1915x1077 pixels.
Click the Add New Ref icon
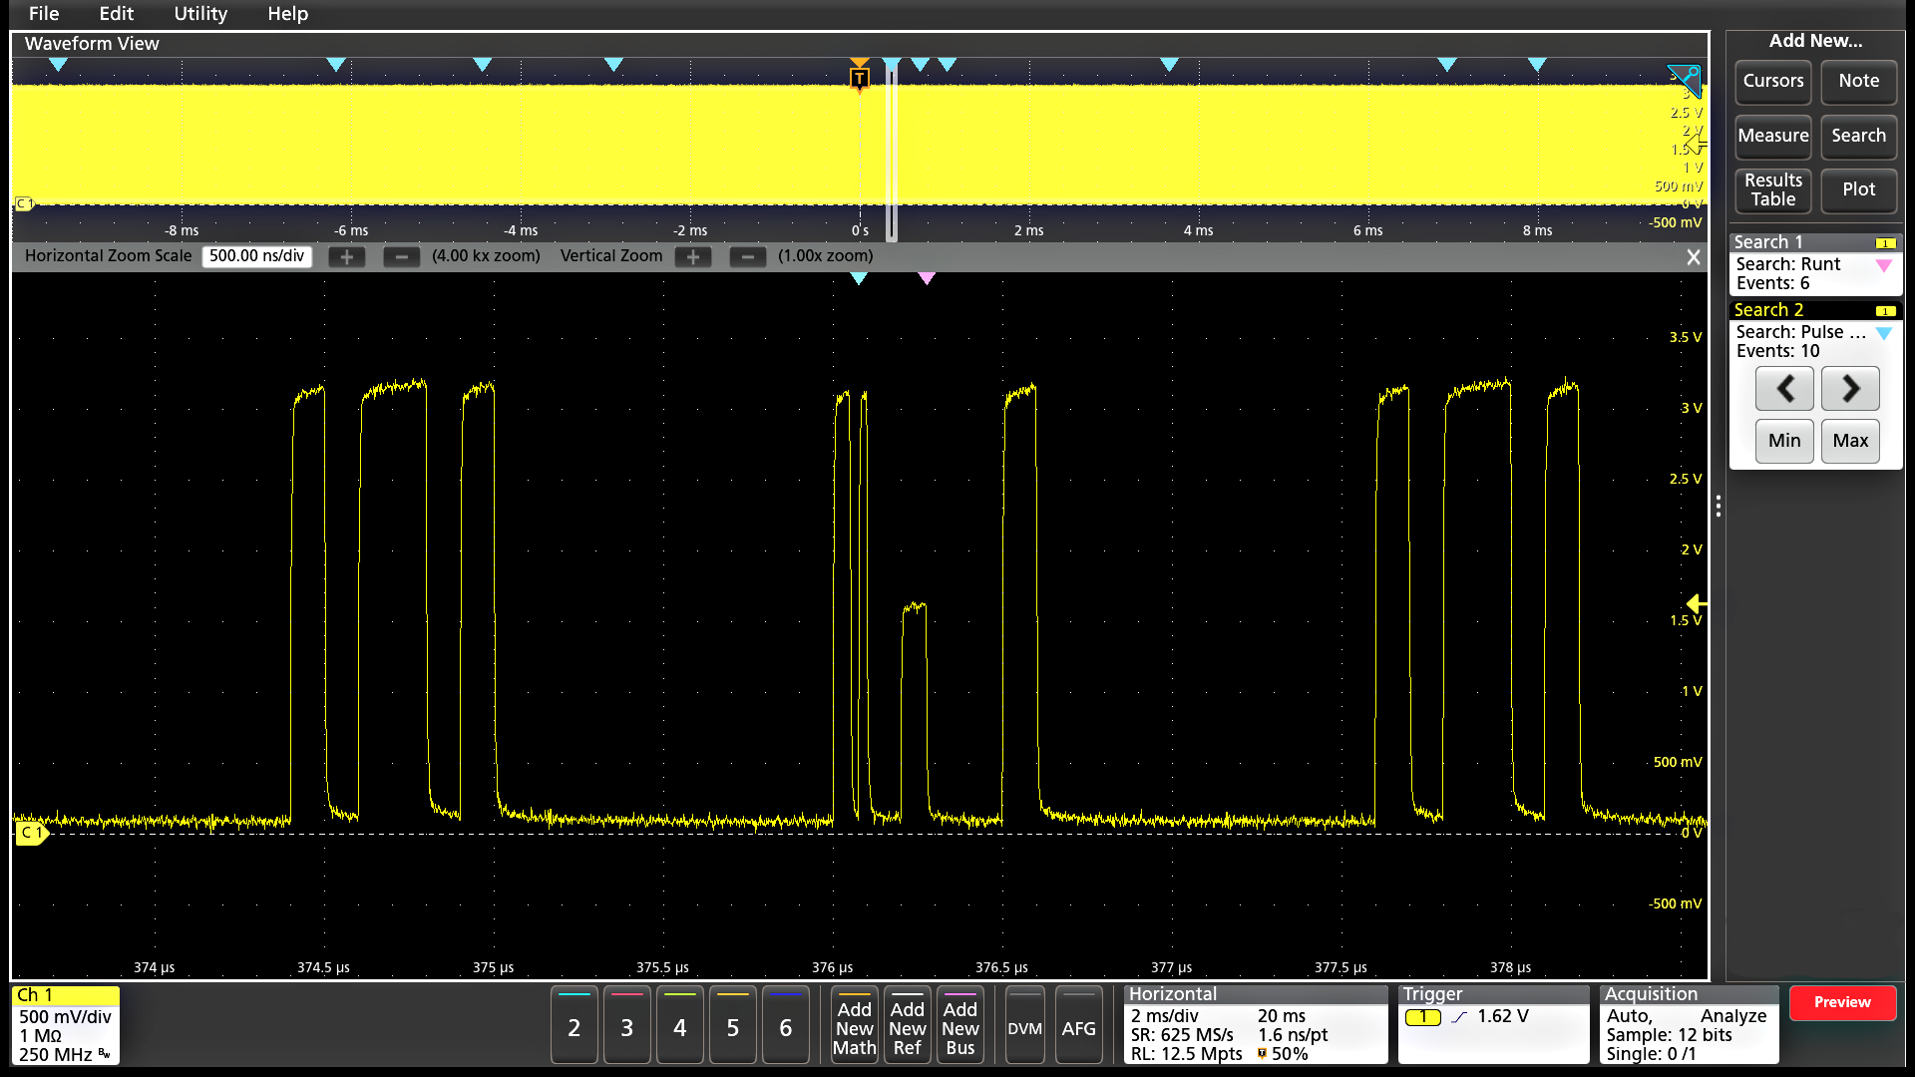(x=907, y=1025)
